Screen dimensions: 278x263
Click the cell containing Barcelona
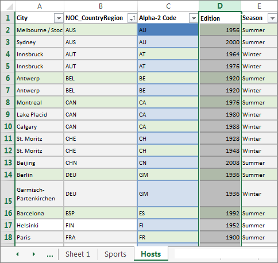(x=39, y=213)
